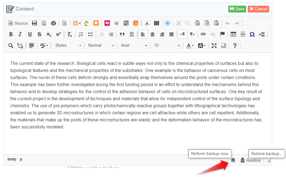Click the Decrease Indent icon
Screen dimensions: 286x177
point(101,34)
